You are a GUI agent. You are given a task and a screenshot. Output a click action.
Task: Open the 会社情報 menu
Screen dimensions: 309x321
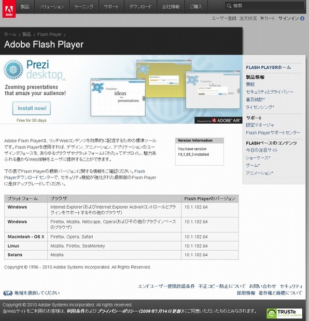click(171, 7)
